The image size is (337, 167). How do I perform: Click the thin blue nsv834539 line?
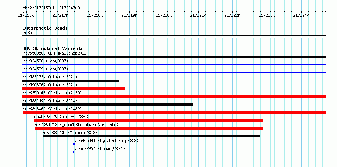(174, 72)
